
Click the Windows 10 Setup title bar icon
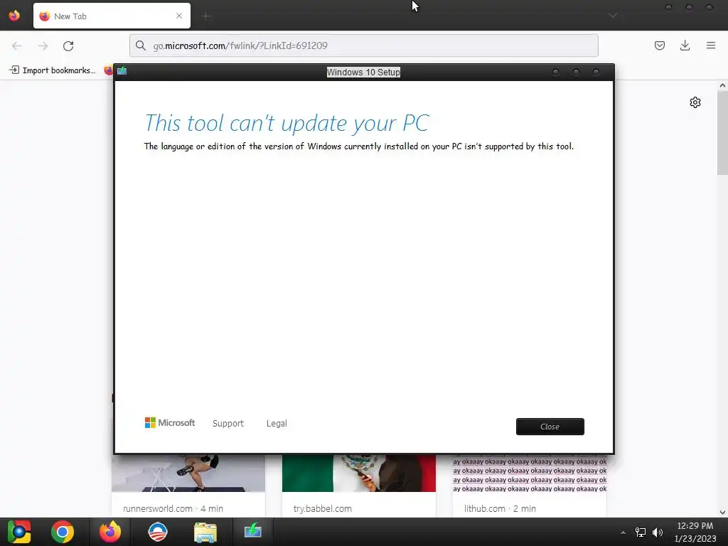[122, 70]
